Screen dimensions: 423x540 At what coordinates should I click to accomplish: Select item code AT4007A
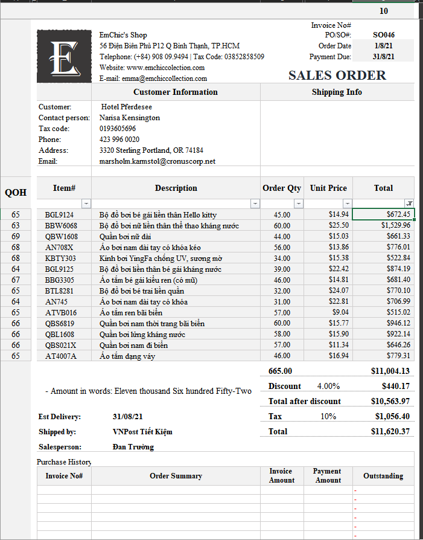click(x=60, y=356)
